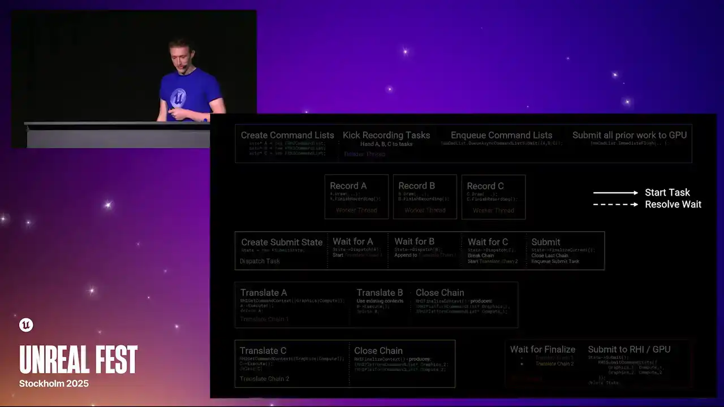Select the Record B box

(x=425, y=197)
